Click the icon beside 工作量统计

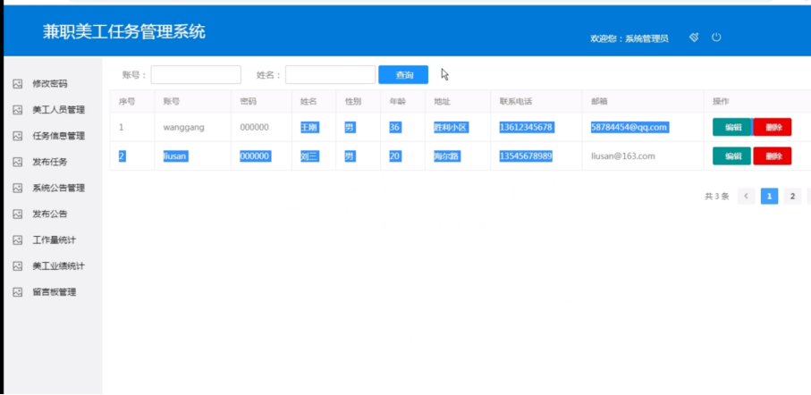[18, 240]
